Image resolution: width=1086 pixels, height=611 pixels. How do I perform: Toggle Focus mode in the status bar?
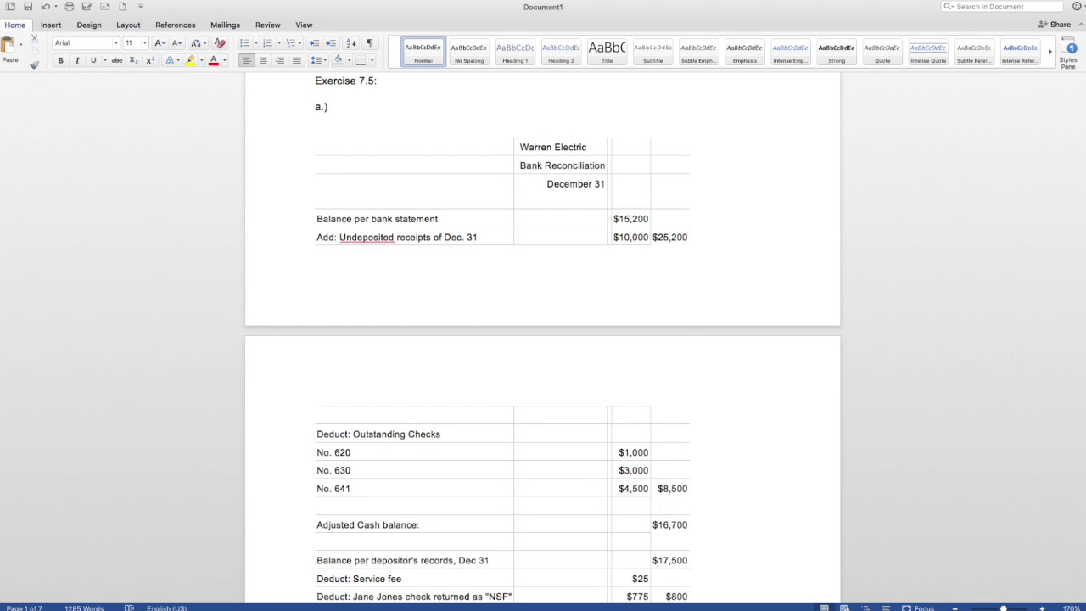918,608
